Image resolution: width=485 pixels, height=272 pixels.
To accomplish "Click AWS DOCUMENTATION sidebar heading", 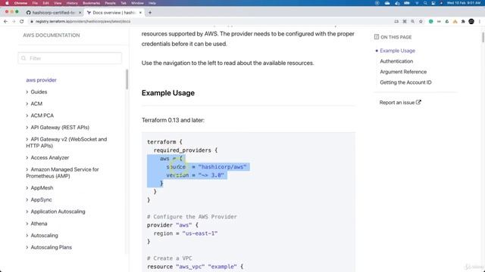I will (x=52, y=36).
